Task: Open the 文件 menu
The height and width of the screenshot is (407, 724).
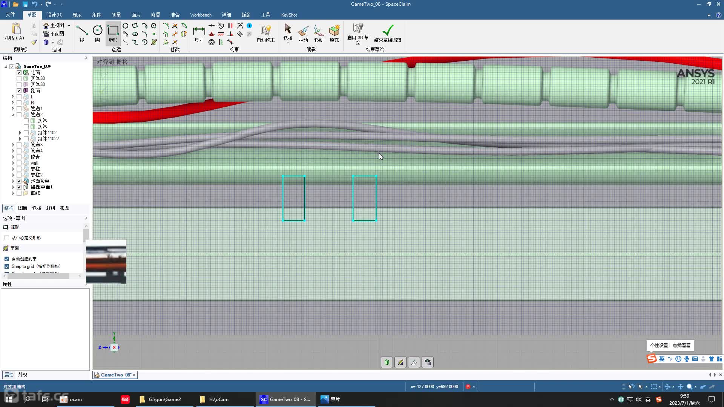Action: [x=10, y=15]
